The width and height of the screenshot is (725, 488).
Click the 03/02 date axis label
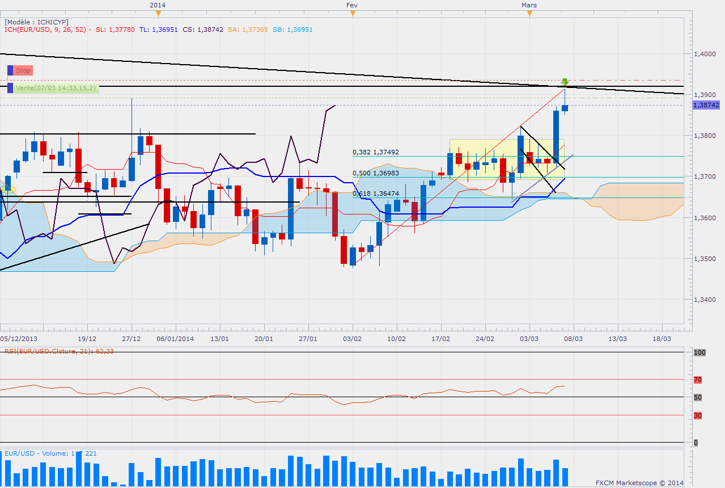point(353,338)
